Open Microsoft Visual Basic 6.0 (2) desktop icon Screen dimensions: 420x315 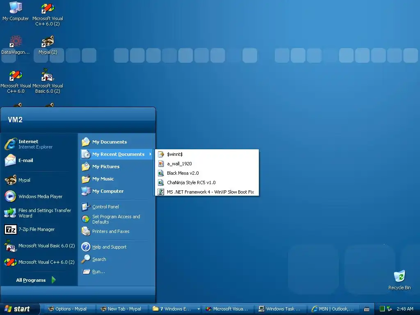(x=48, y=81)
